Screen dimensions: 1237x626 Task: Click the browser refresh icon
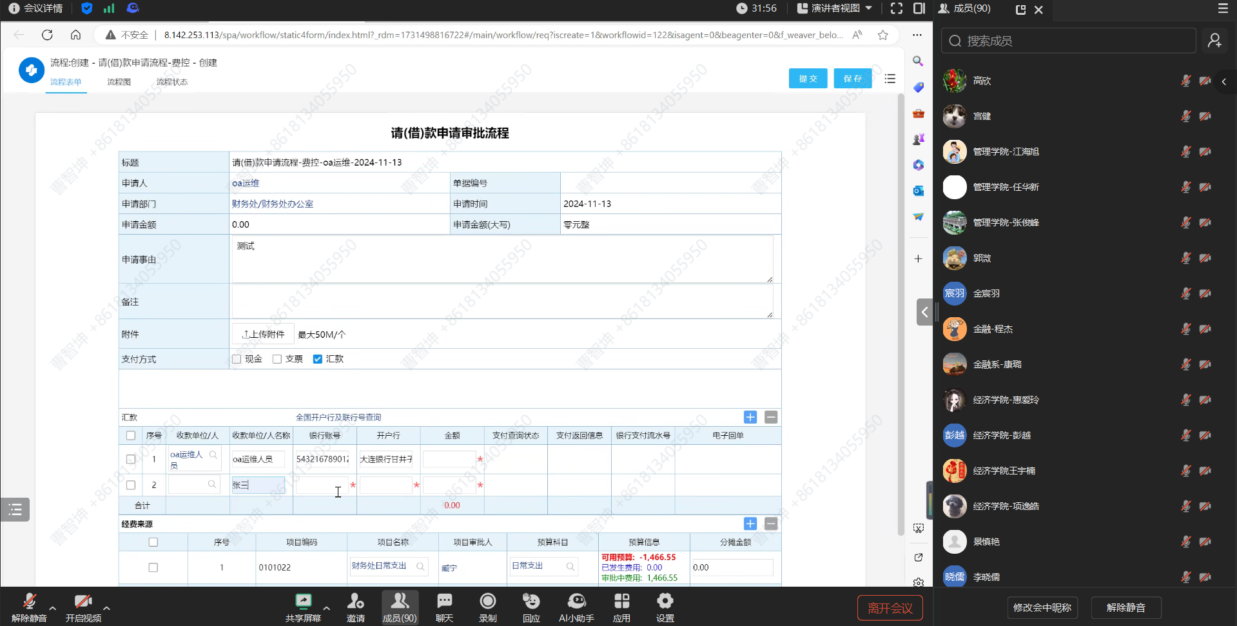(47, 35)
